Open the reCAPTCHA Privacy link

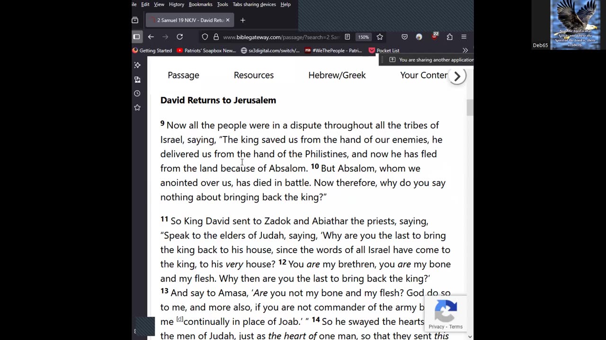coord(437,327)
